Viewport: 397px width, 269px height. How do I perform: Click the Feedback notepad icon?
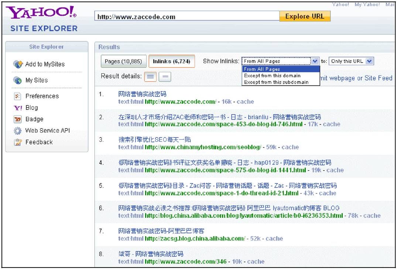coord(17,142)
